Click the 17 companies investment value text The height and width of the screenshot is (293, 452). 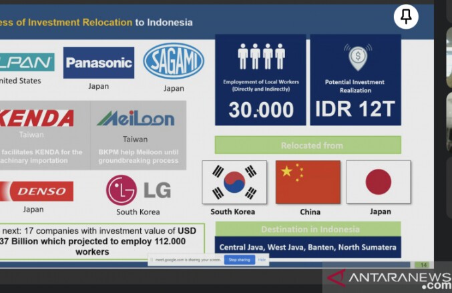click(x=98, y=241)
